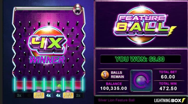
Task: Select the dimmed 3x multiplier label
Action: 19,95
